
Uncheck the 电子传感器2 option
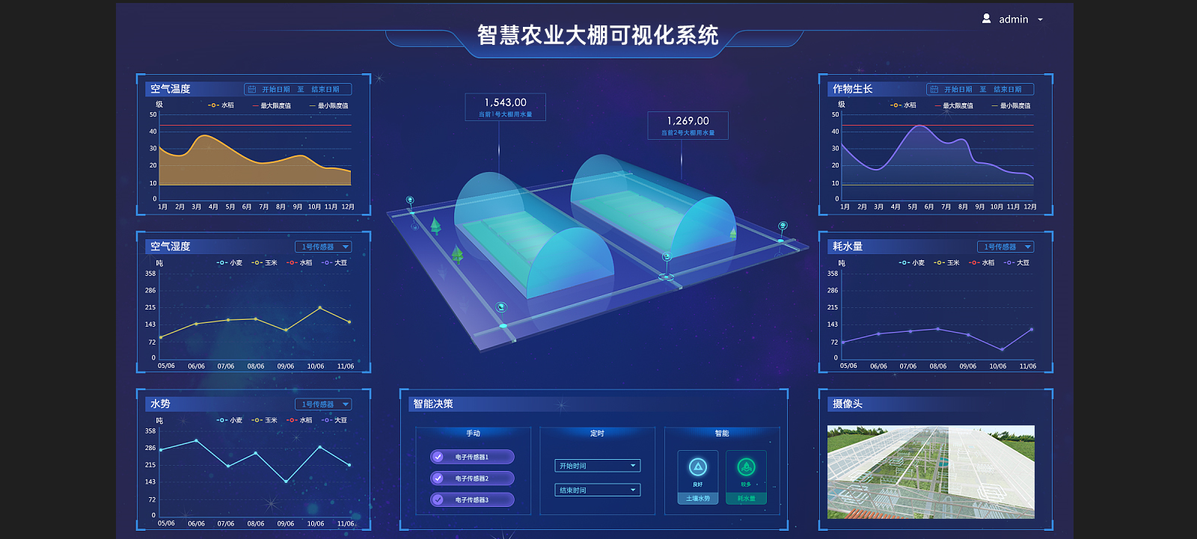coord(438,478)
